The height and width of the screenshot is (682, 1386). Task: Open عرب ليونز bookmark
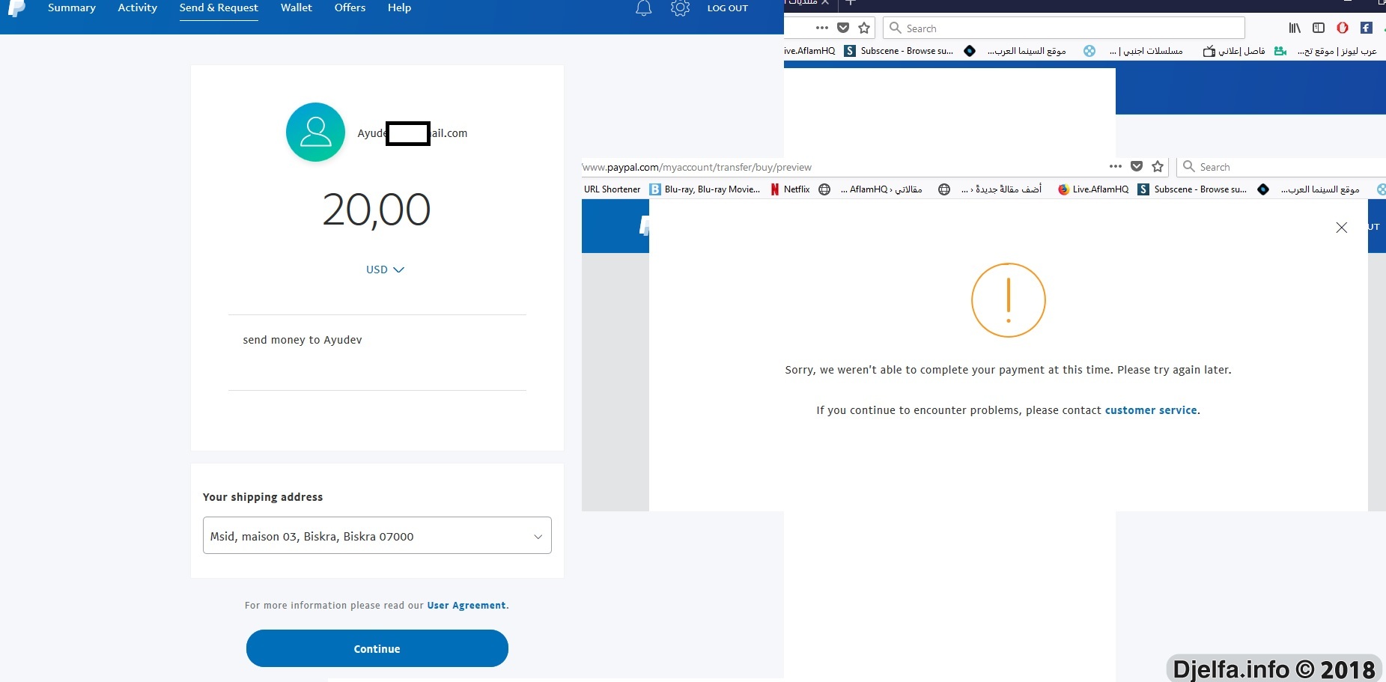(x=1325, y=51)
